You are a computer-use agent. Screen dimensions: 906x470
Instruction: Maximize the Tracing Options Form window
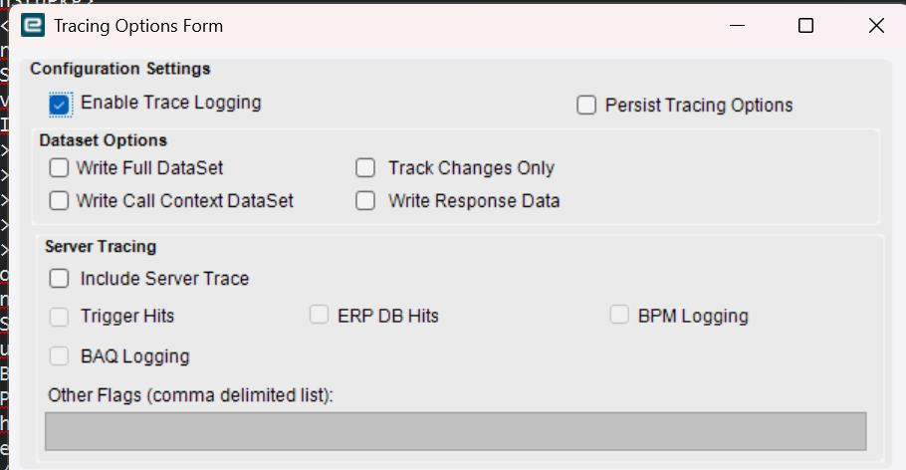click(x=806, y=26)
